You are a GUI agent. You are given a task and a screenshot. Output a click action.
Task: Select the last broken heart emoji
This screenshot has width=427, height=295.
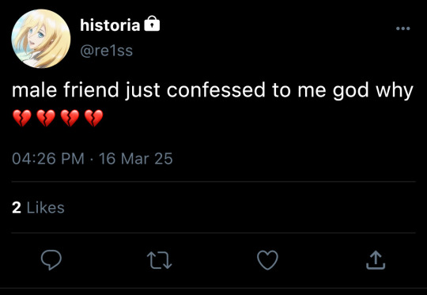click(x=94, y=118)
